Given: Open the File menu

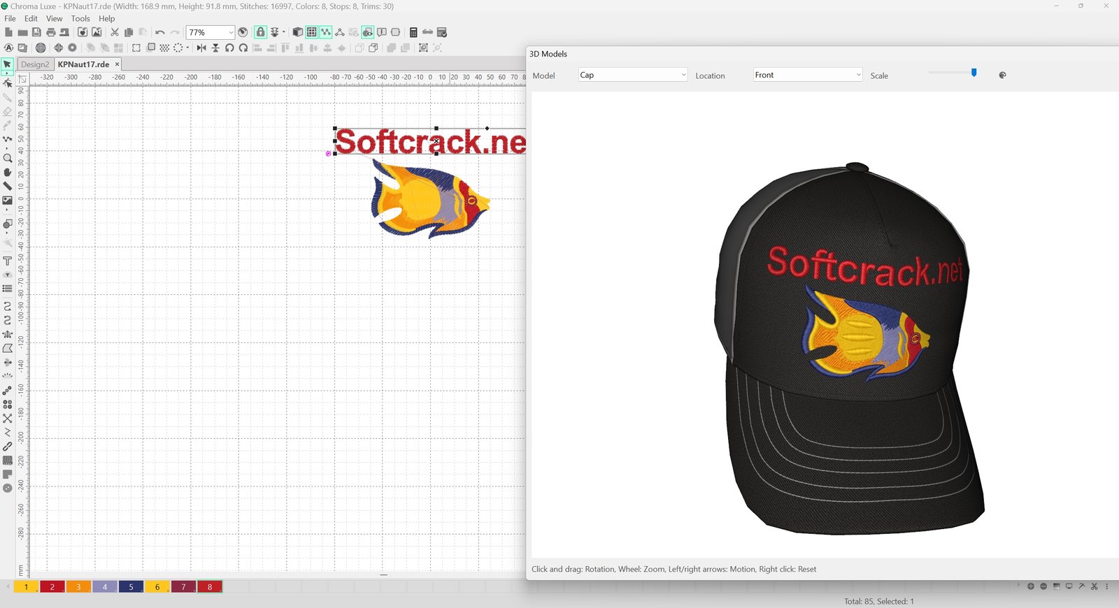Looking at the screenshot, I should click(x=10, y=19).
